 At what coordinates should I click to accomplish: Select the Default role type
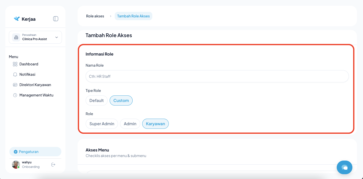(96, 100)
